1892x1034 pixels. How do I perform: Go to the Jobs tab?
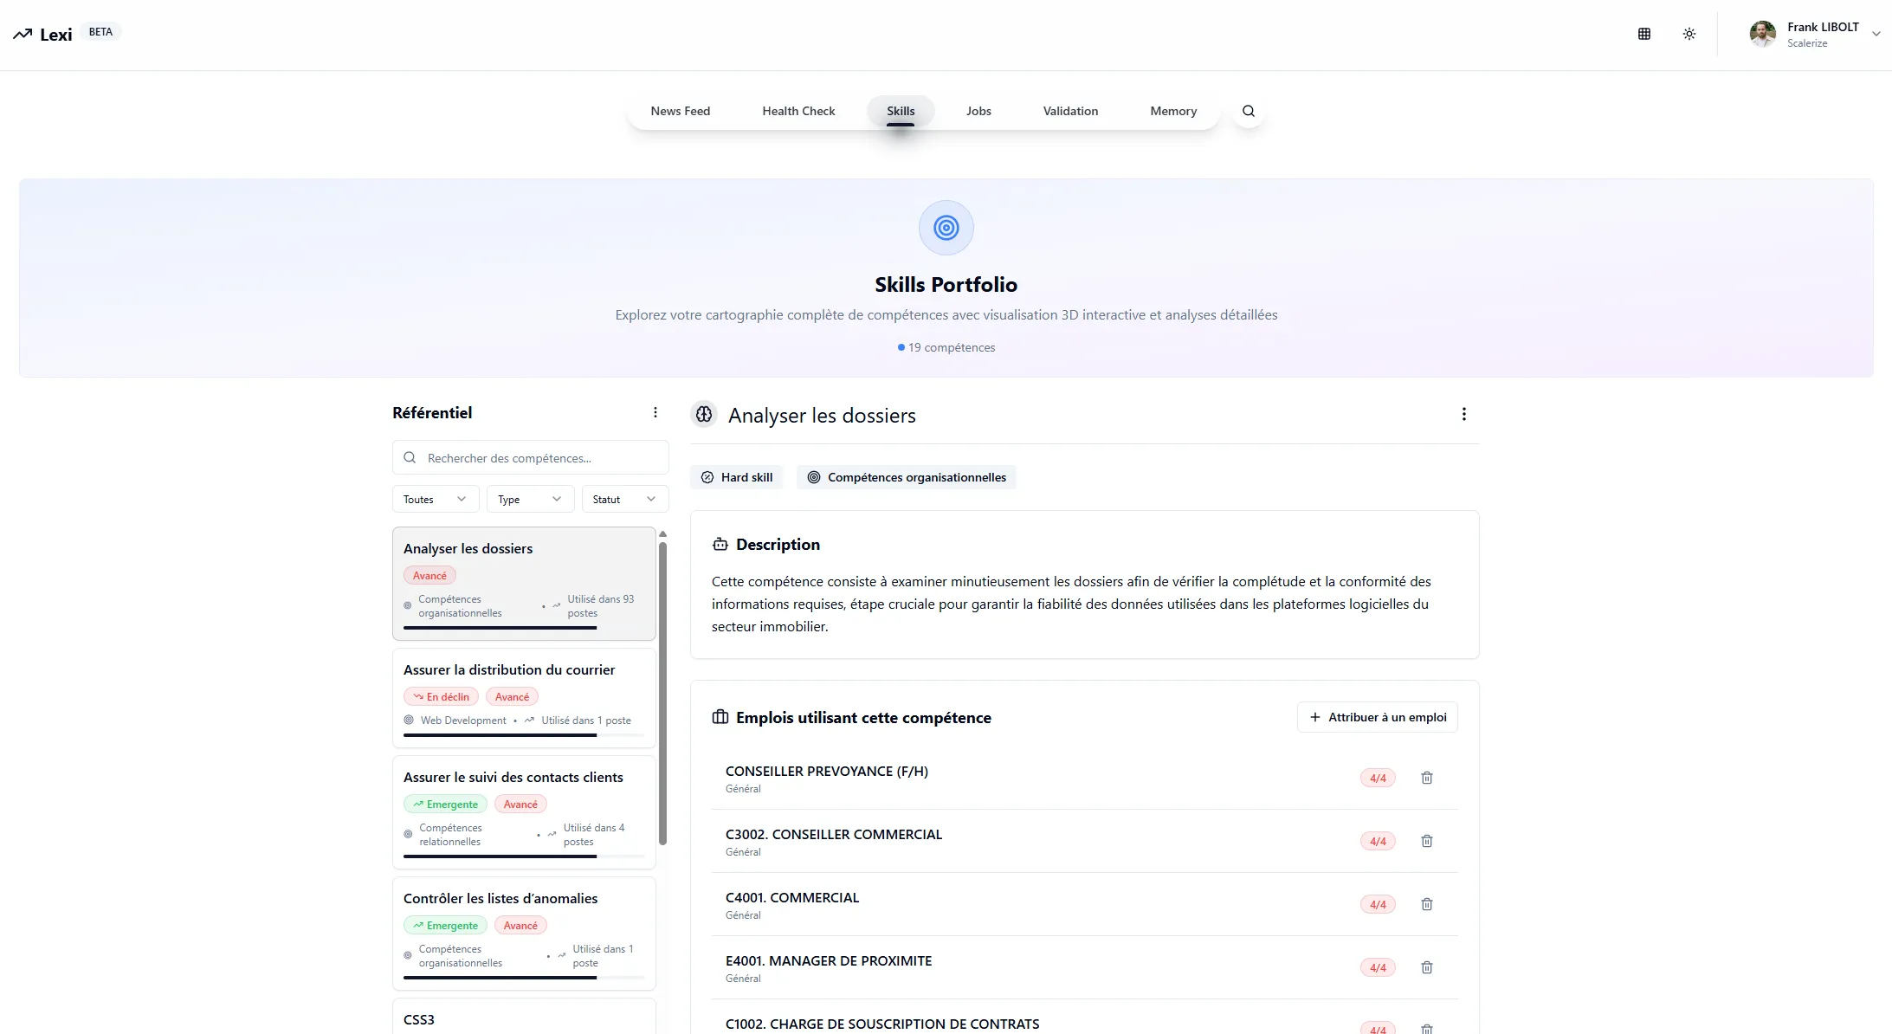(x=978, y=111)
